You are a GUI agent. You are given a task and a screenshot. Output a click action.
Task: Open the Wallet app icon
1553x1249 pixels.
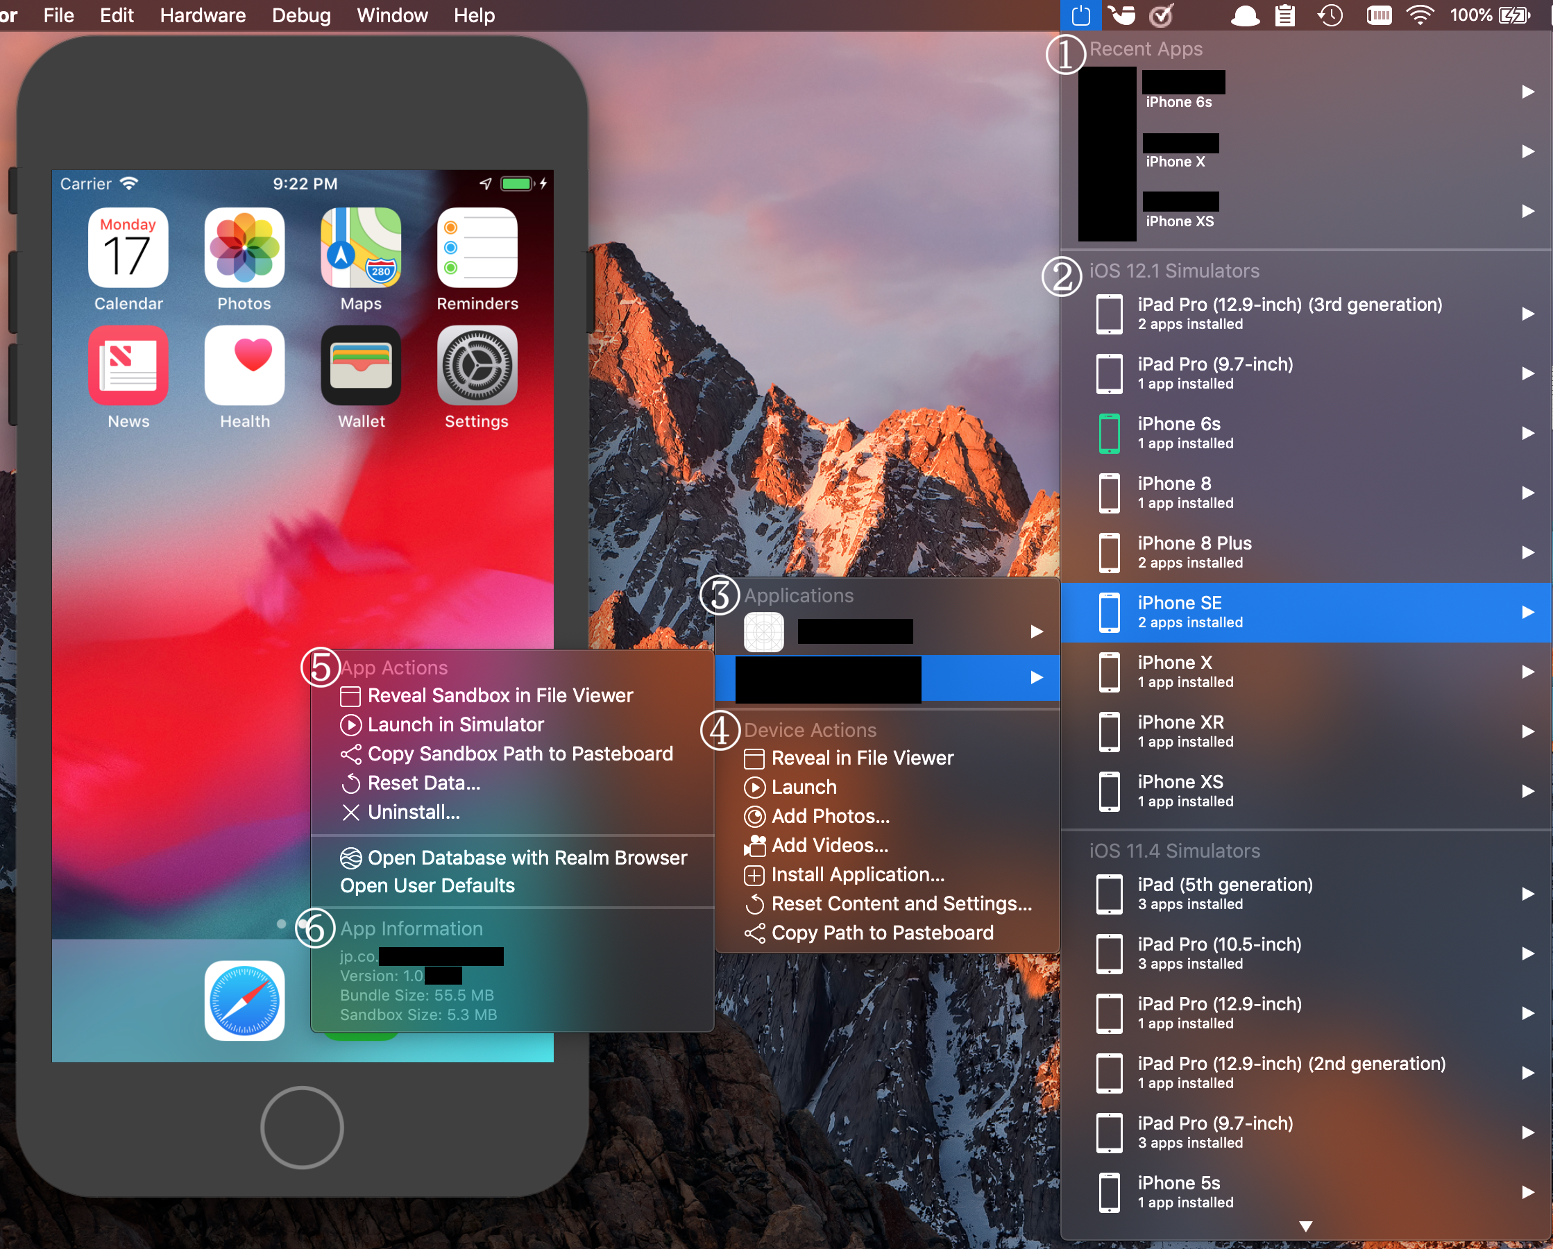click(x=361, y=365)
